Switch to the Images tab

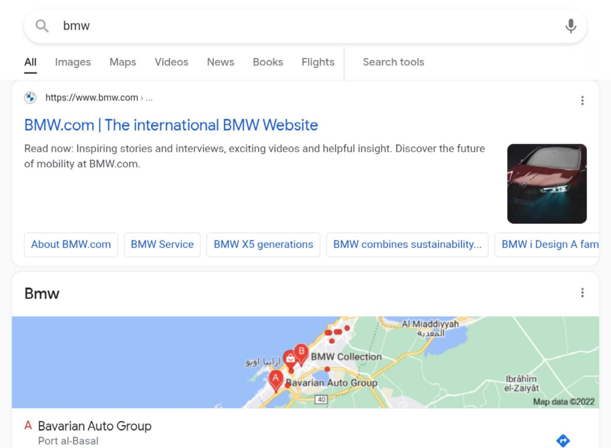tap(73, 62)
